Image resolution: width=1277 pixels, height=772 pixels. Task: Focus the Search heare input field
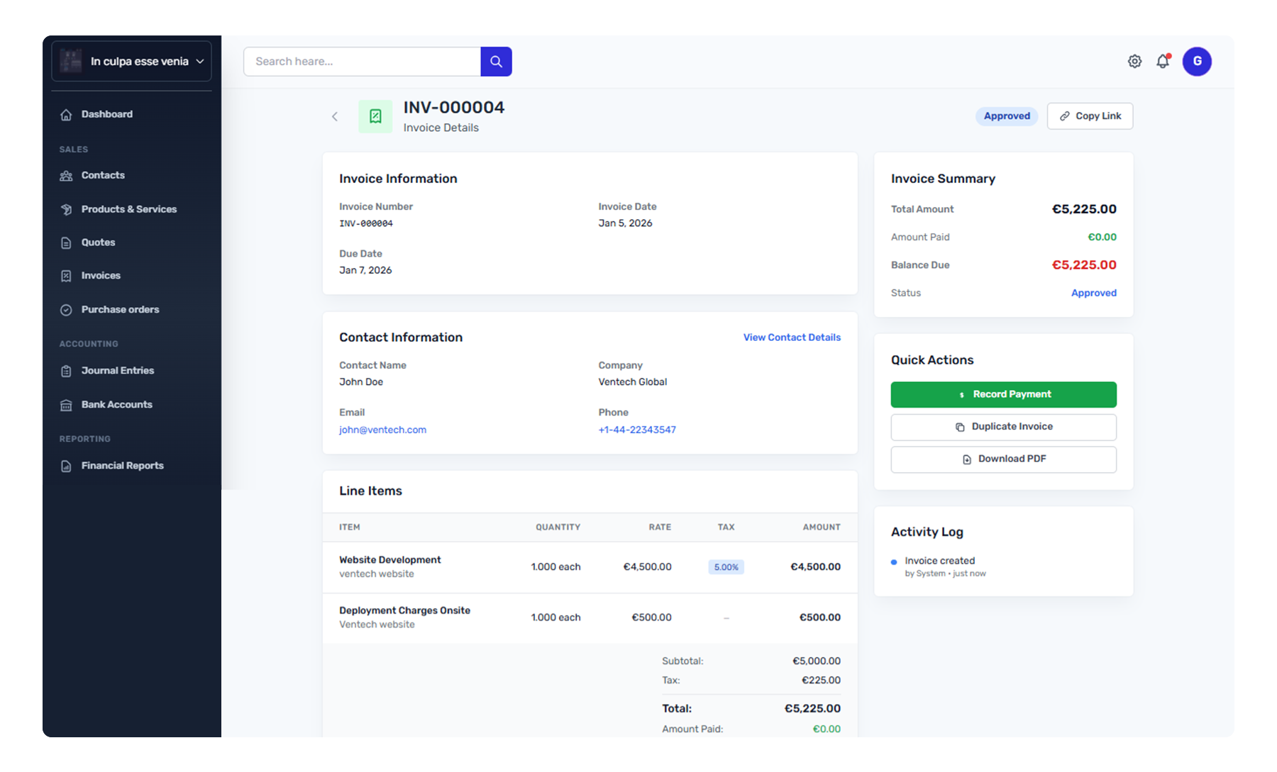coord(362,62)
